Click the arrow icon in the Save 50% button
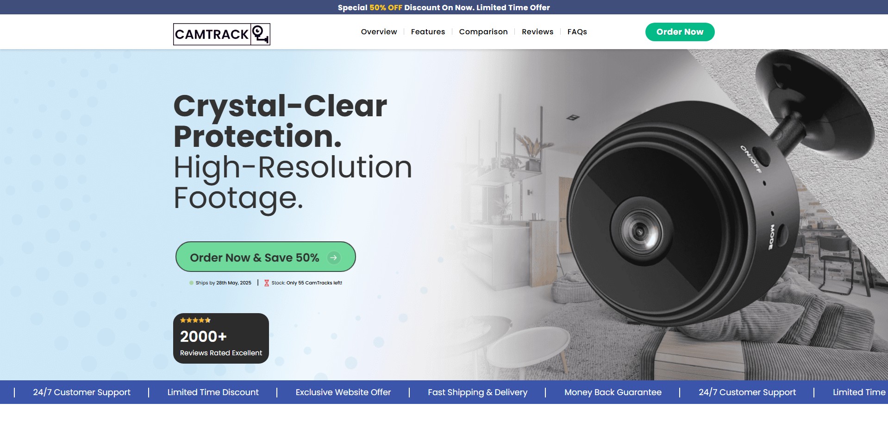The height and width of the screenshot is (422, 888). click(334, 258)
